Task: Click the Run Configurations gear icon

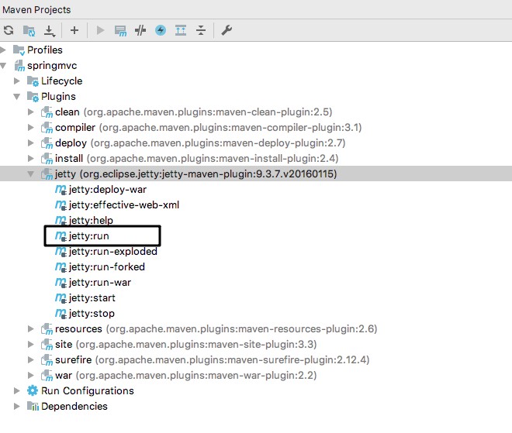Action: (33, 390)
